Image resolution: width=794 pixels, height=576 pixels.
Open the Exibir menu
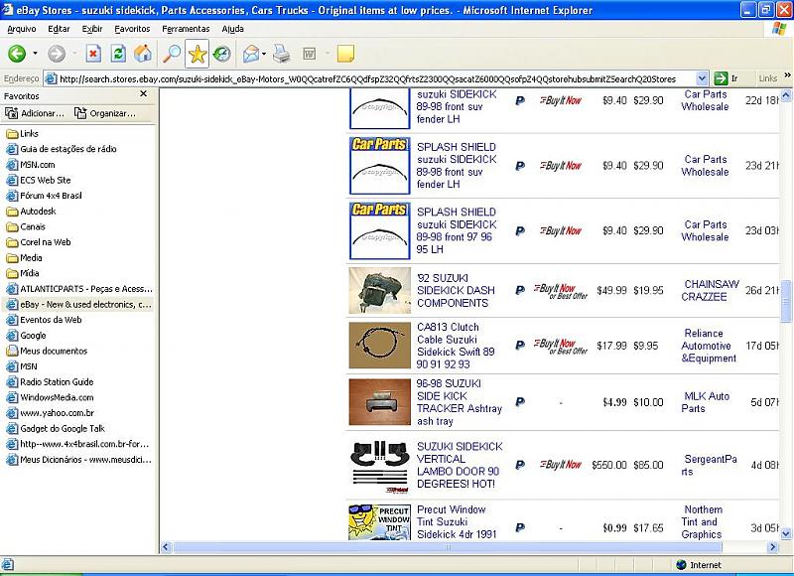point(92,29)
